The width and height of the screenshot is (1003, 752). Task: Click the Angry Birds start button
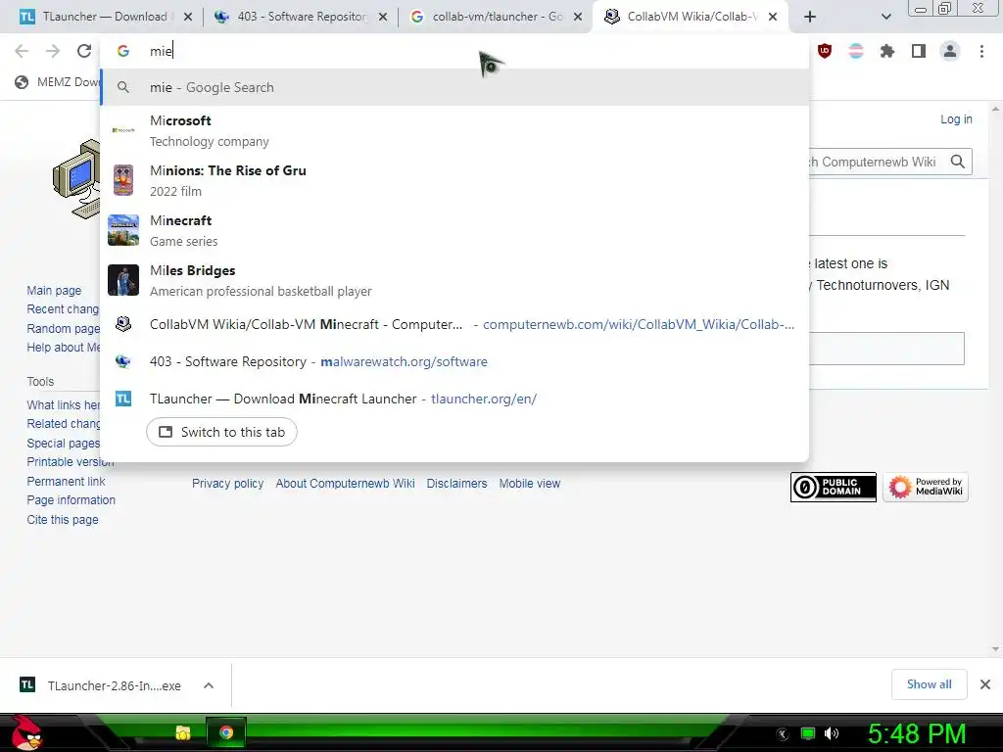tap(26, 732)
